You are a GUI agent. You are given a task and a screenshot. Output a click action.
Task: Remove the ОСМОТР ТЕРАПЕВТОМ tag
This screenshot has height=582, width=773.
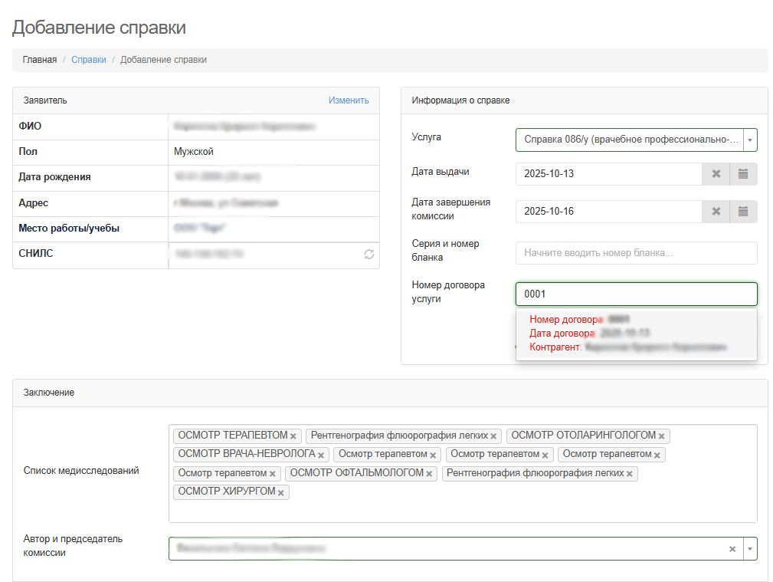tap(293, 436)
